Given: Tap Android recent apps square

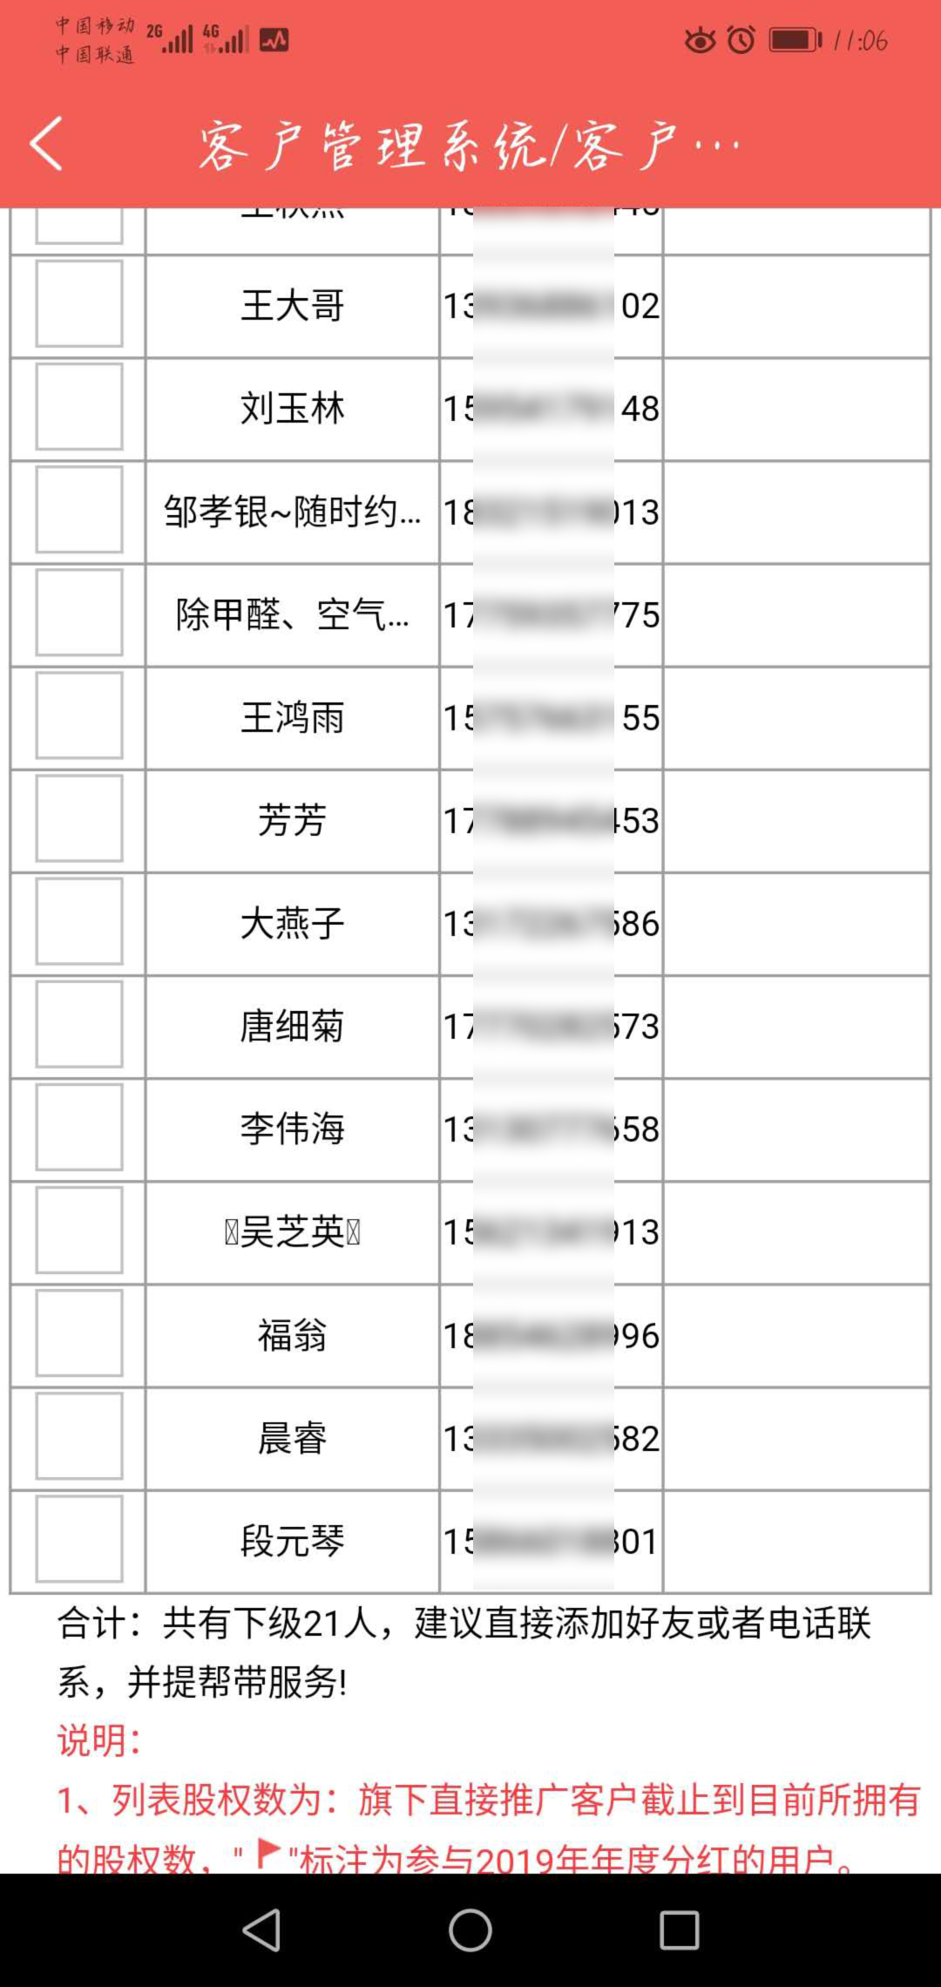Looking at the screenshot, I should tap(680, 1929).
